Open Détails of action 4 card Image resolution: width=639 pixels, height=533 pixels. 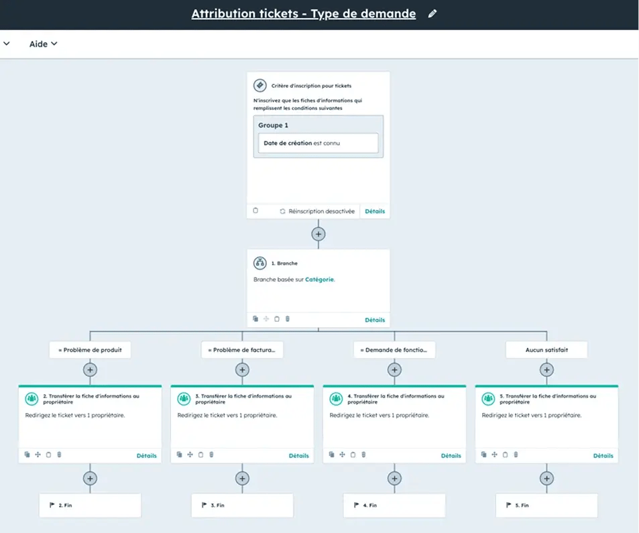[451, 456]
